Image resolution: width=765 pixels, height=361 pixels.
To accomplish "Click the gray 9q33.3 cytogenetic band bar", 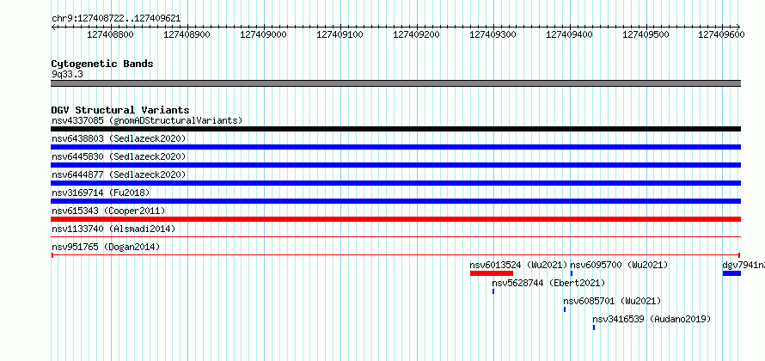I will pyautogui.click(x=396, y=83).
